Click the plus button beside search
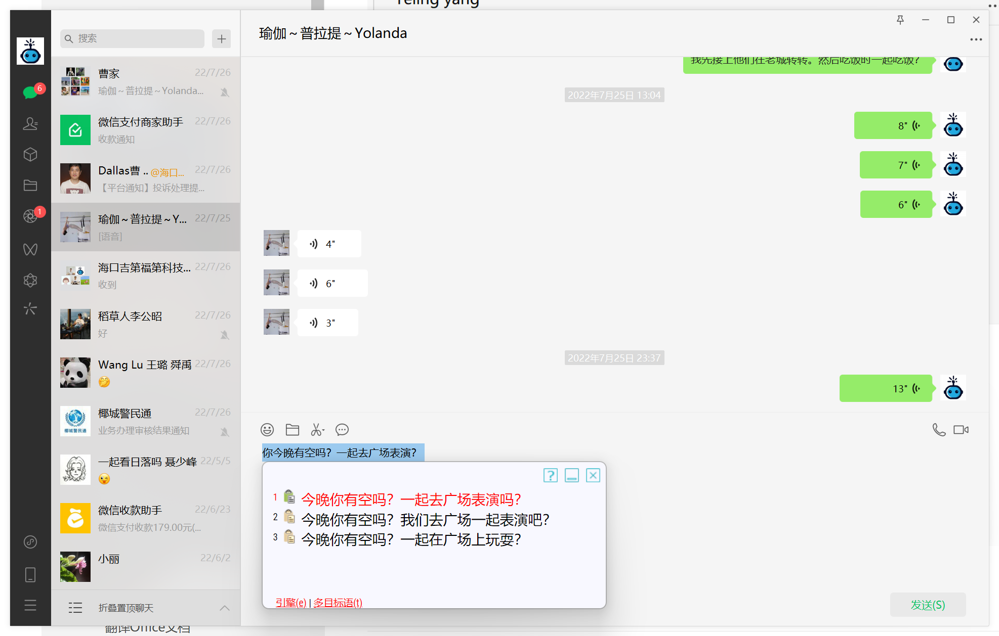 point(222,39)
